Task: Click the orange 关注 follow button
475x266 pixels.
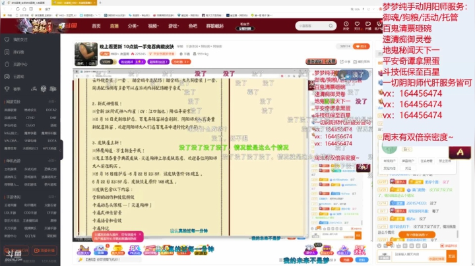Action: click(x=361, y=46)
